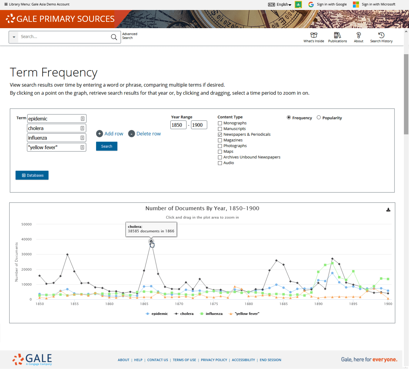Open the What's Inside box icon
Screen dimensions: 409x371
coord(314,35)
